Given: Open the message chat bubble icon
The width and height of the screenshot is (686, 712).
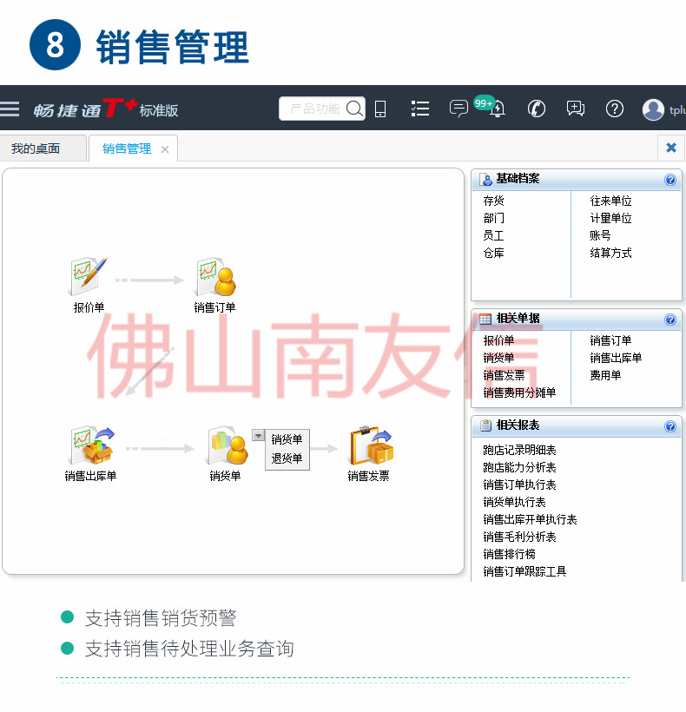Looking at the screenshot, I should (458, 109).
